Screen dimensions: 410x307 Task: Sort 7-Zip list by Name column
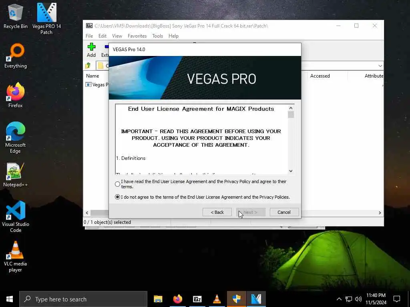[92, 76]
